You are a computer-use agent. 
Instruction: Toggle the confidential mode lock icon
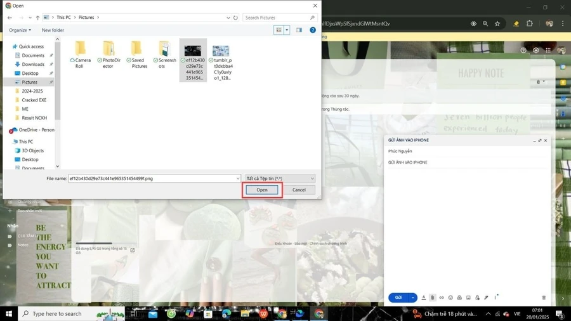point(477,298)
